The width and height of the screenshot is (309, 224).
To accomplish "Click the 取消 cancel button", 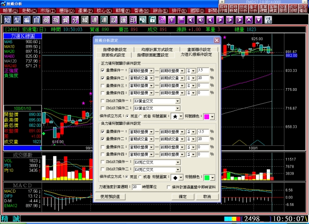I will pos(207,196).
